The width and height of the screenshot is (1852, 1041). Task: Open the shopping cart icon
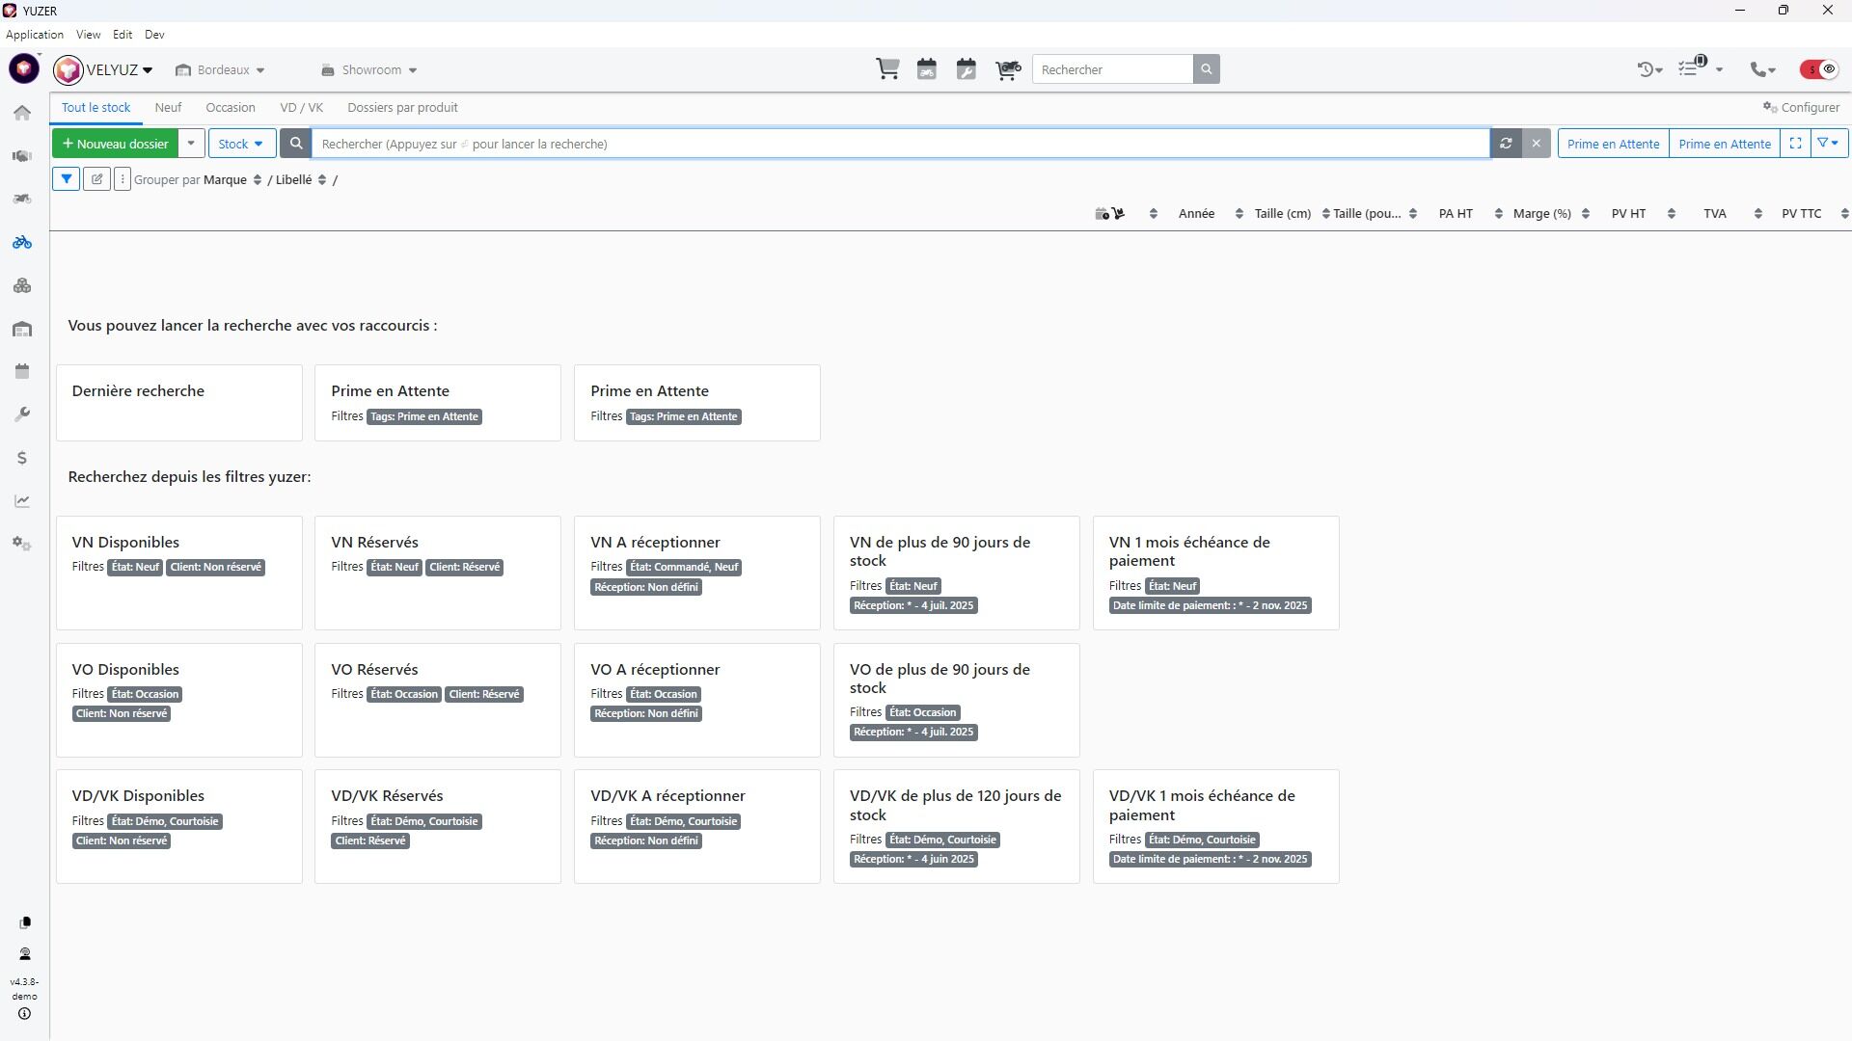tap(887, 69)
